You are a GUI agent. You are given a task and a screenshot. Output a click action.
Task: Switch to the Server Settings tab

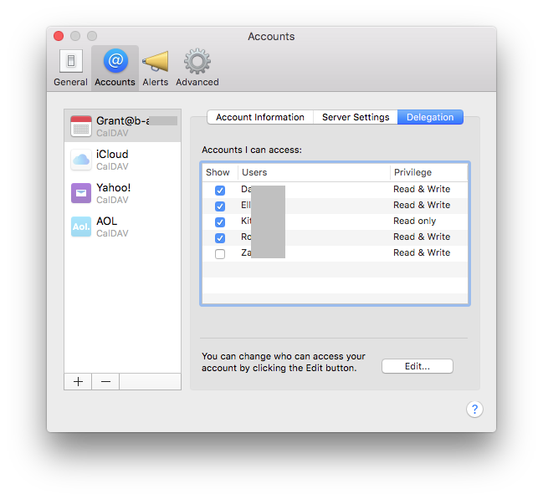356,117
